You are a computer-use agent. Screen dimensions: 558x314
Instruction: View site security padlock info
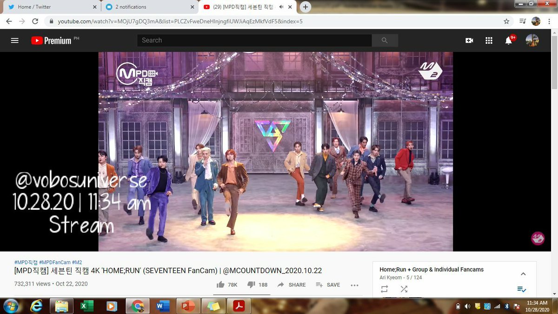pos(52,21)
